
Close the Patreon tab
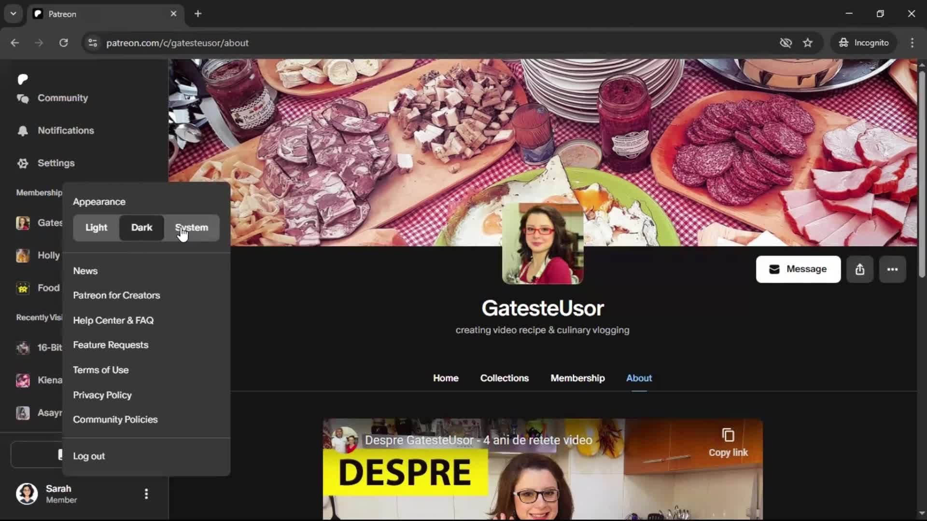tap(174, 14)
